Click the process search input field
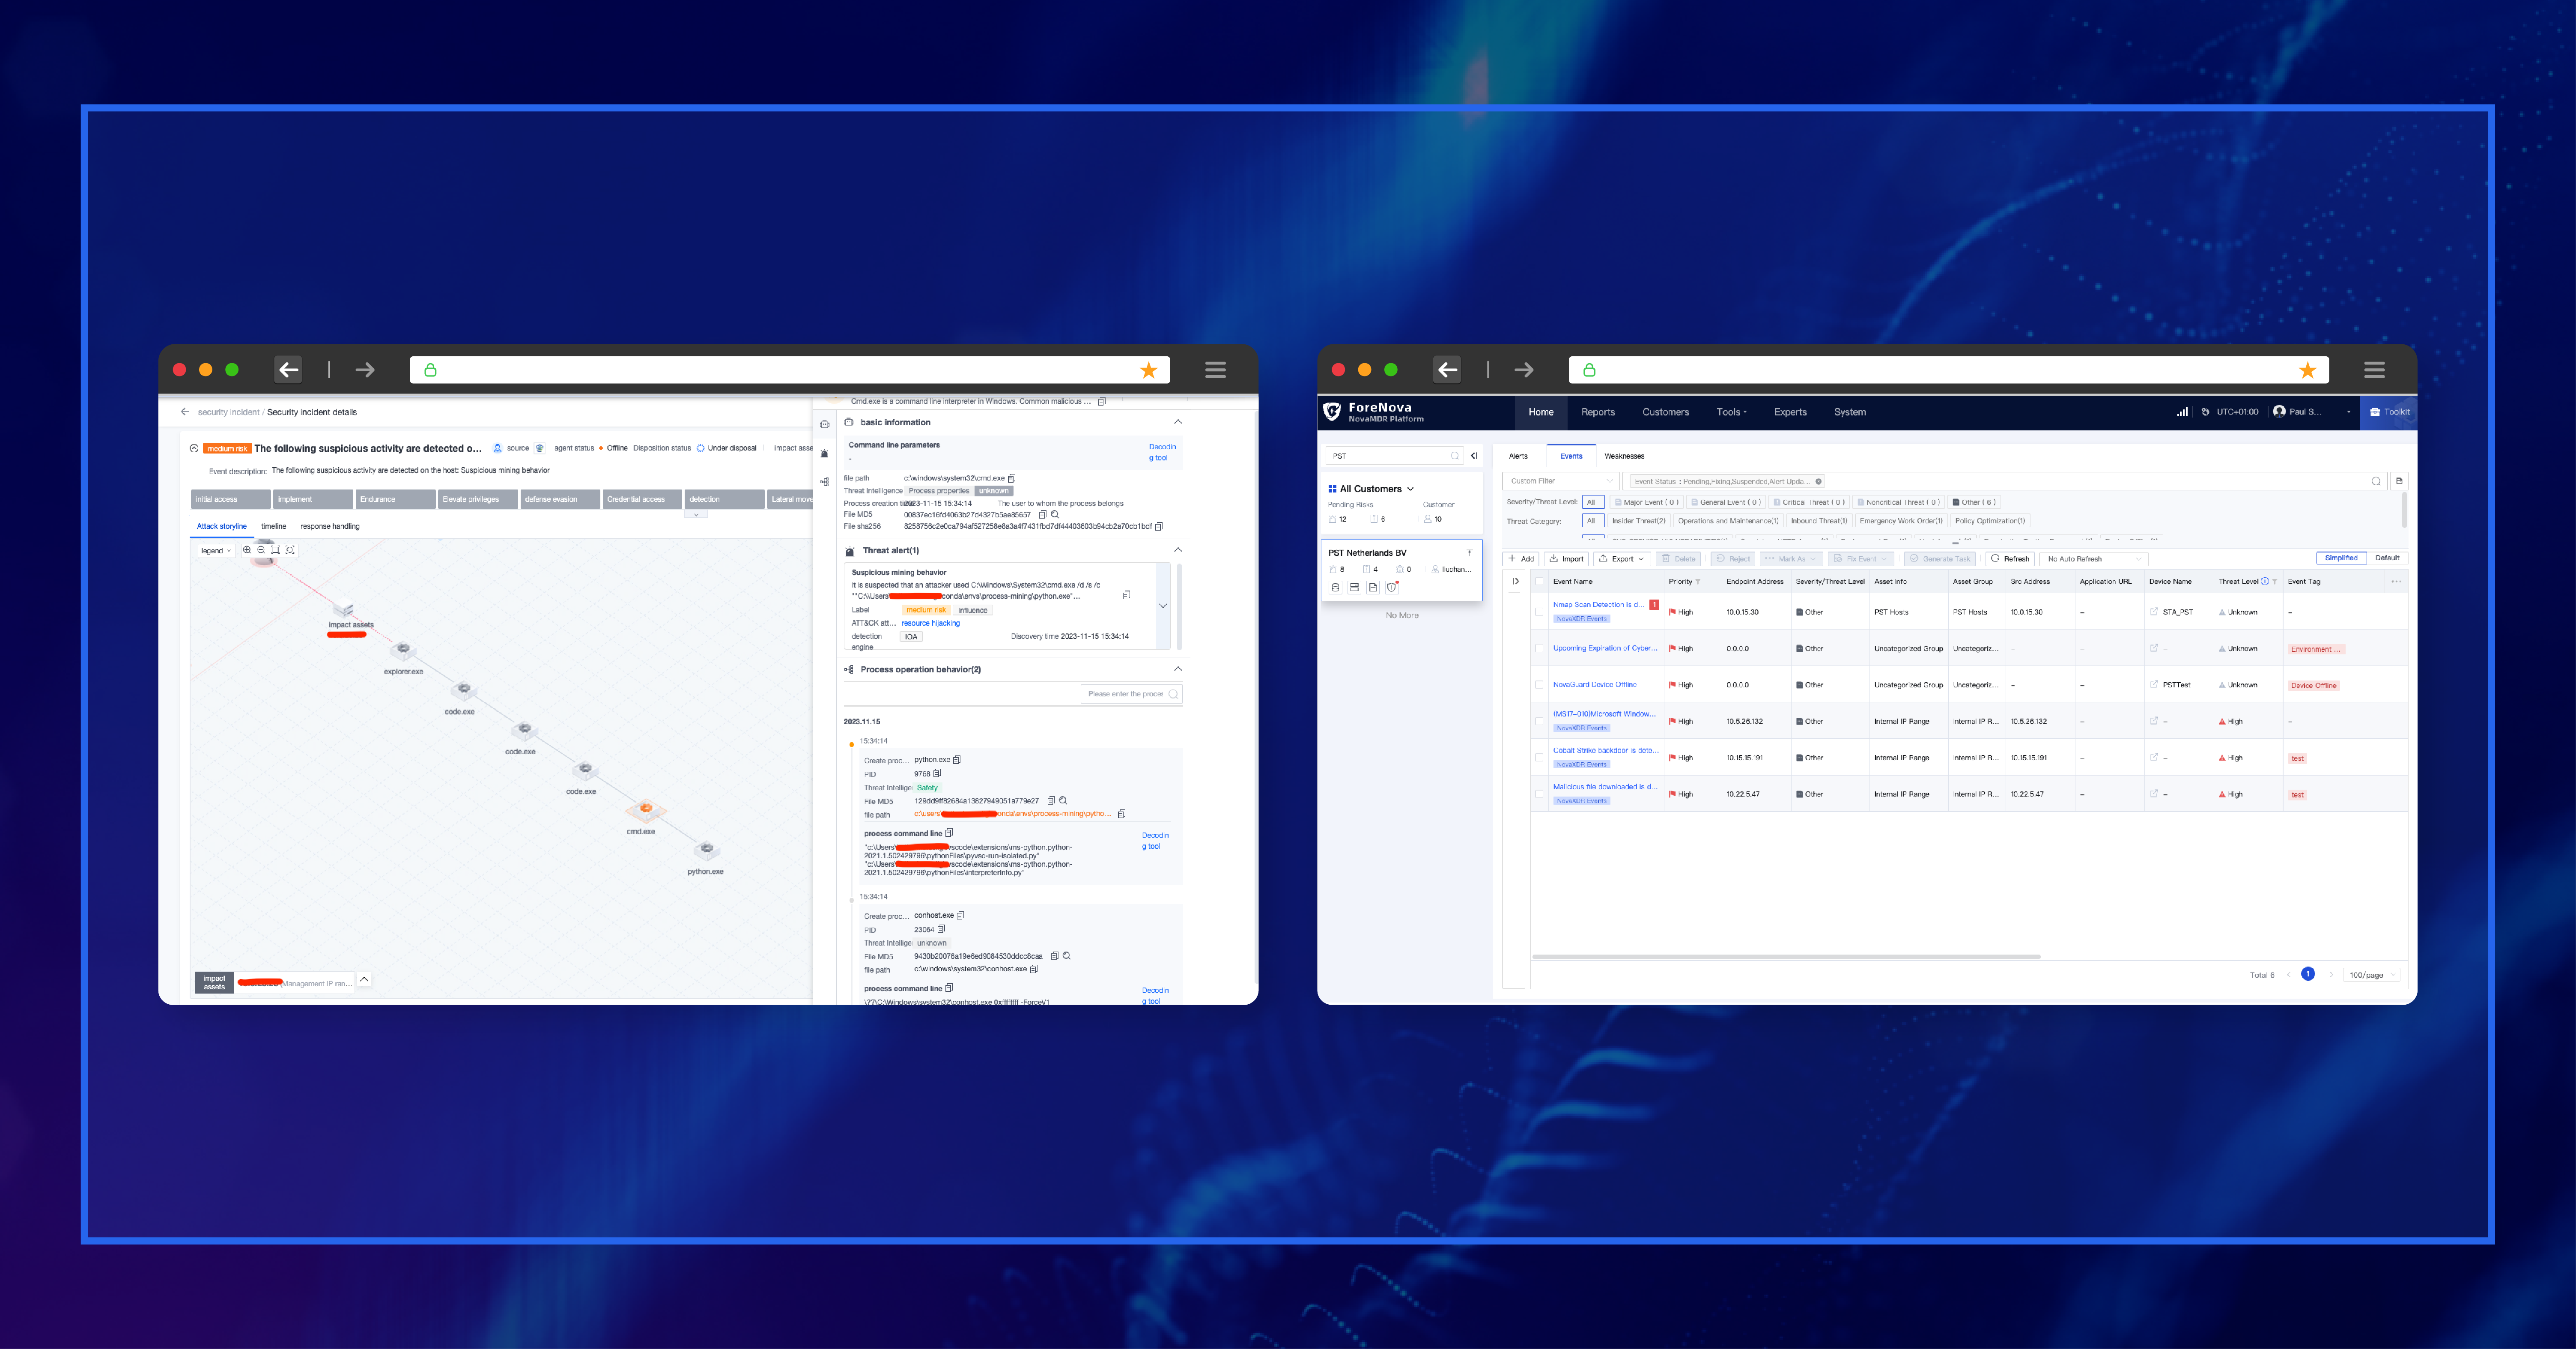Viewport: 2576px width, 1349px height. [1125, 694]
